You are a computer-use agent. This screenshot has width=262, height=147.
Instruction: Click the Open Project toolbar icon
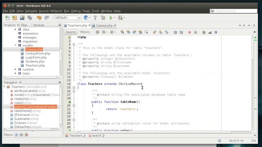22,18
